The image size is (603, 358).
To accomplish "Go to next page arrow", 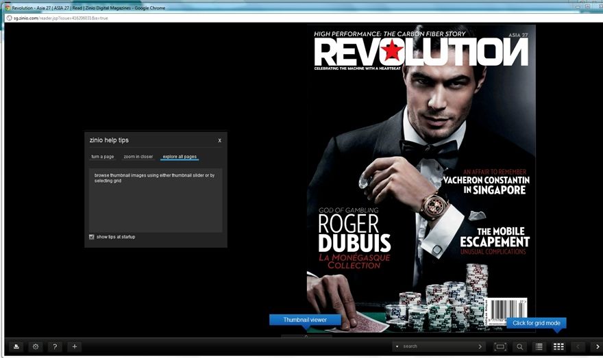I will tap(598, 346).
